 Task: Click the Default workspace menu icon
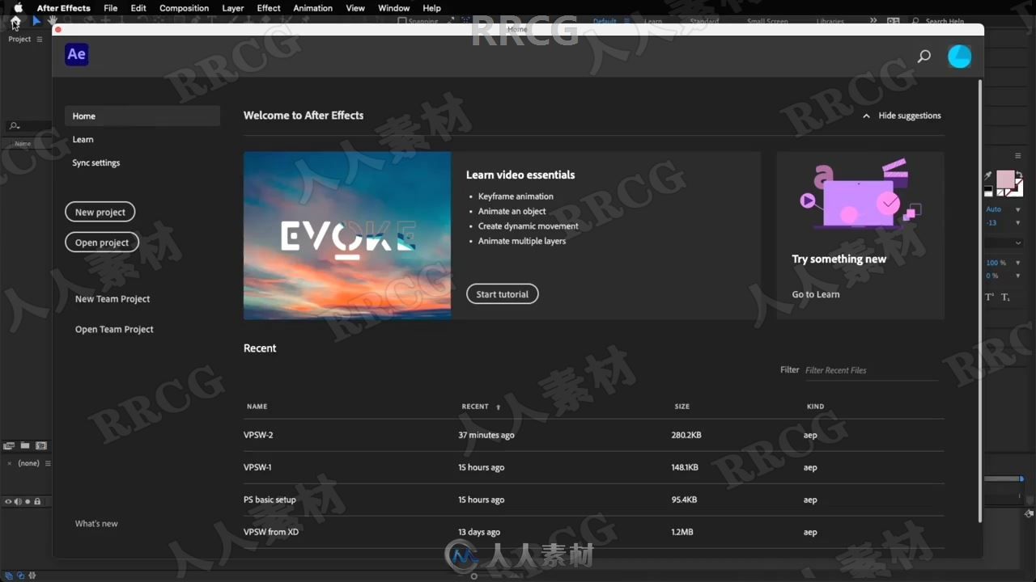click(x=626, y=22)
